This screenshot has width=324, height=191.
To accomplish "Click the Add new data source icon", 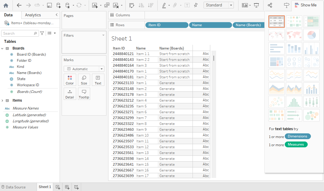I will point(58,5).
